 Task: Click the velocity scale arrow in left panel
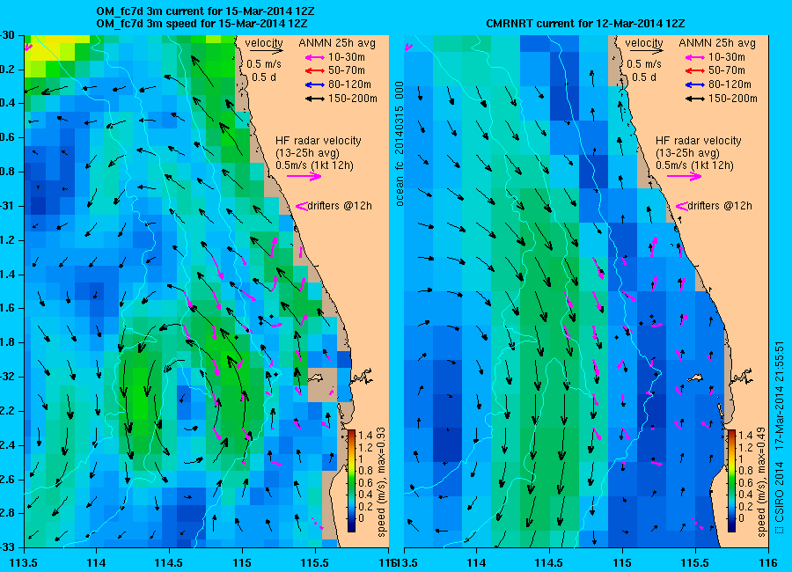266,50
